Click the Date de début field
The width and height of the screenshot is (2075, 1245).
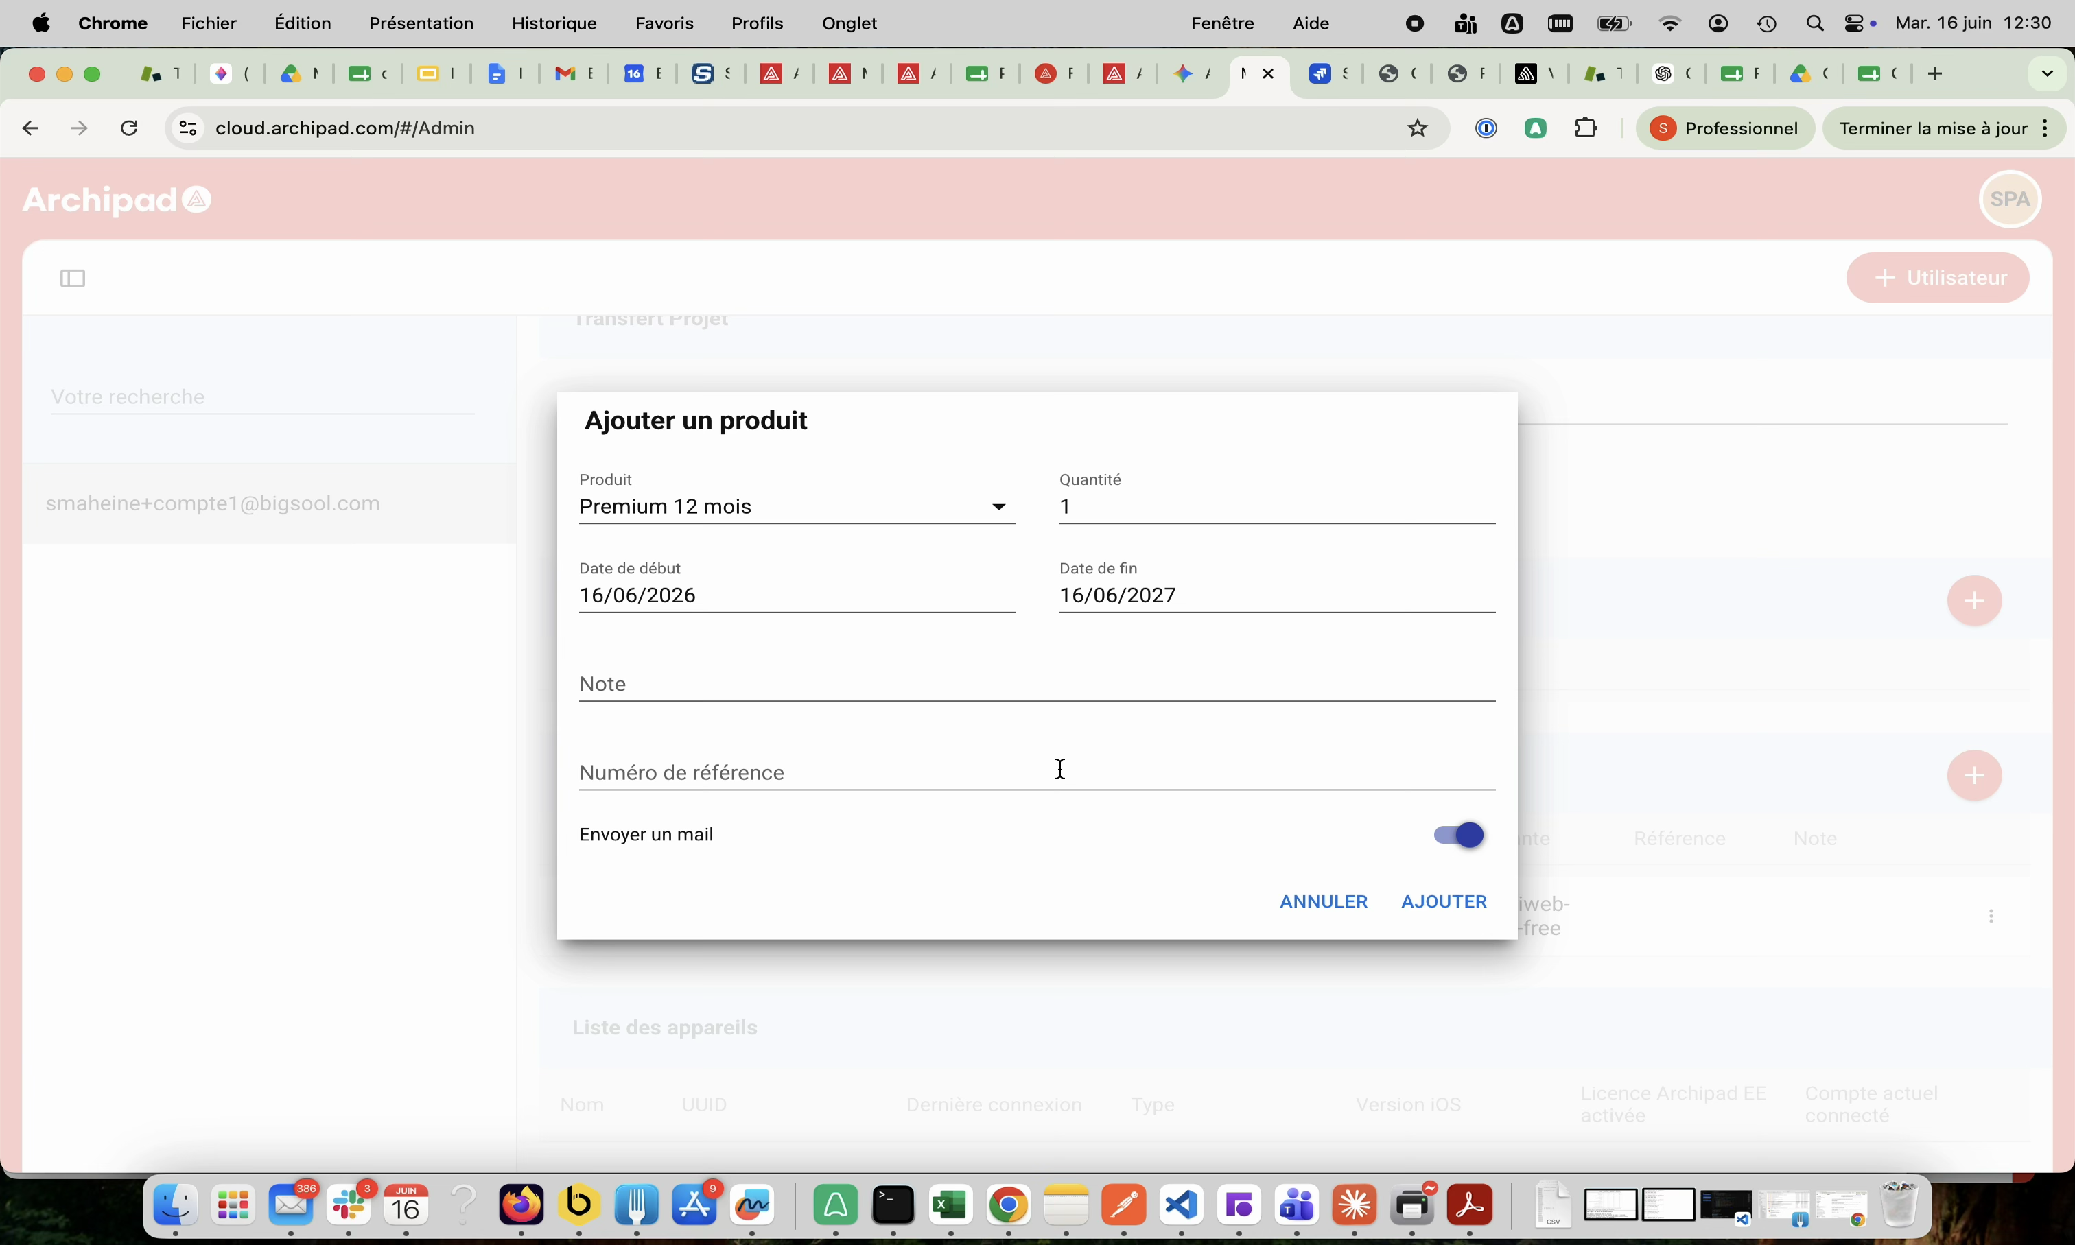click(x=796, y=595)
